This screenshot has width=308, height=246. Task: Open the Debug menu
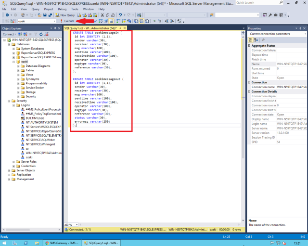click(62, 9)
